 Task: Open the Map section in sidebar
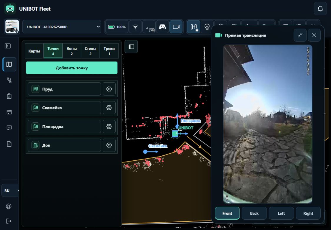click(9, 64)
